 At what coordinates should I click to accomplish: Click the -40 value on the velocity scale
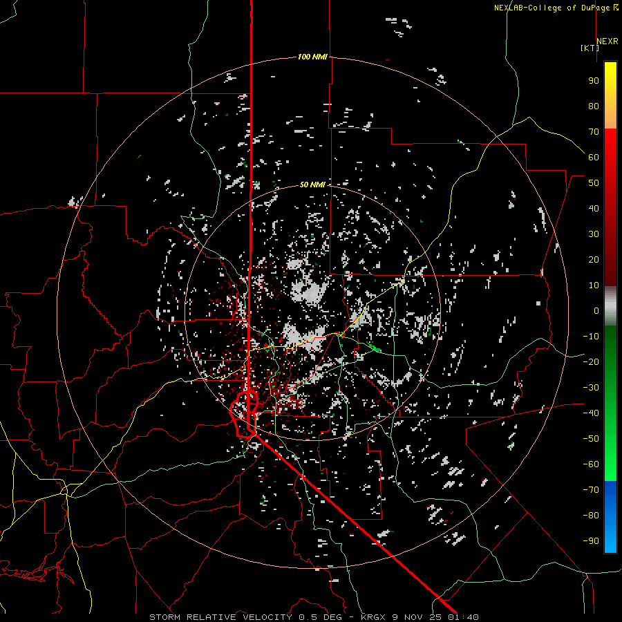[x=591, y=413]
